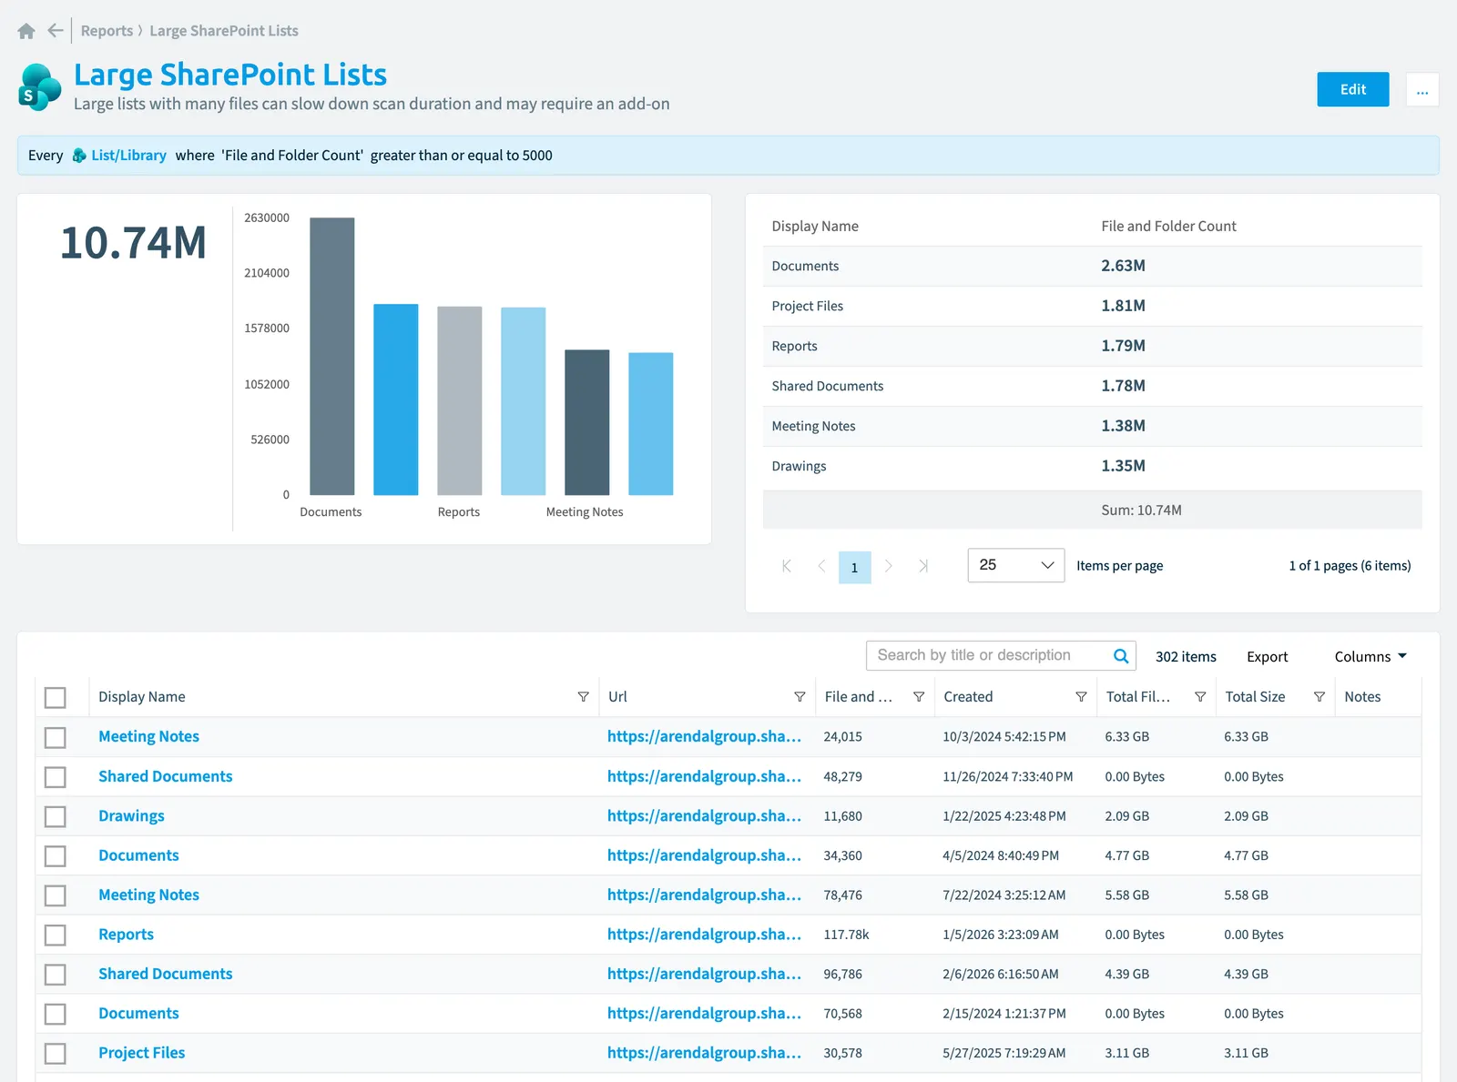
Task: Open the Reports list link in table
Action: tap(126, 935)
